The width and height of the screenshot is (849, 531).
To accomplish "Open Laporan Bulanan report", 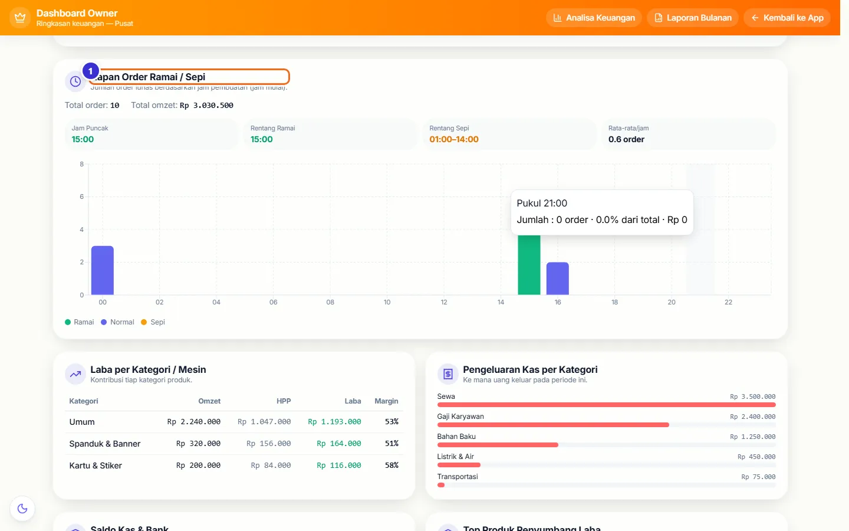I will pyautogui.click(x=693, y=18).
